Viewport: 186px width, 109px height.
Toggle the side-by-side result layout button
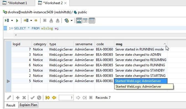click(x=85, y=21)
